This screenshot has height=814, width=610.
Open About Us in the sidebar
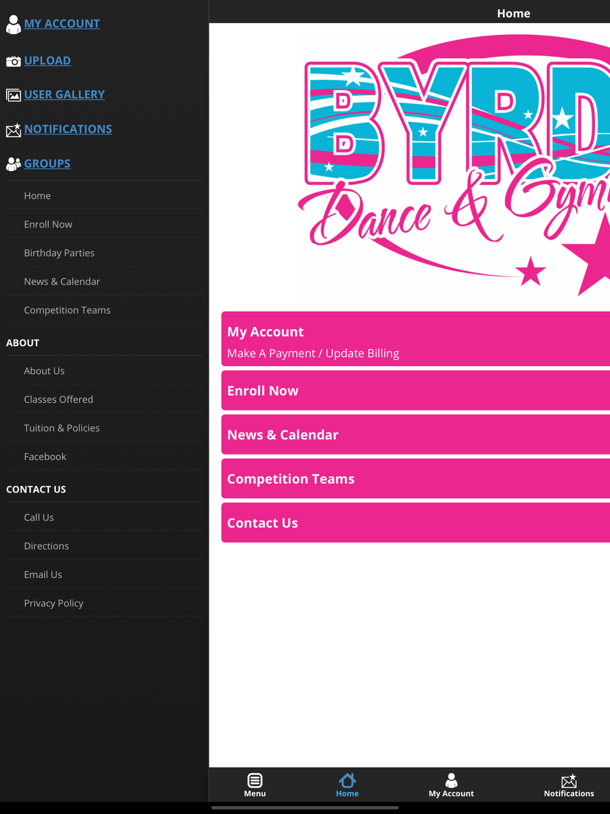104,370
